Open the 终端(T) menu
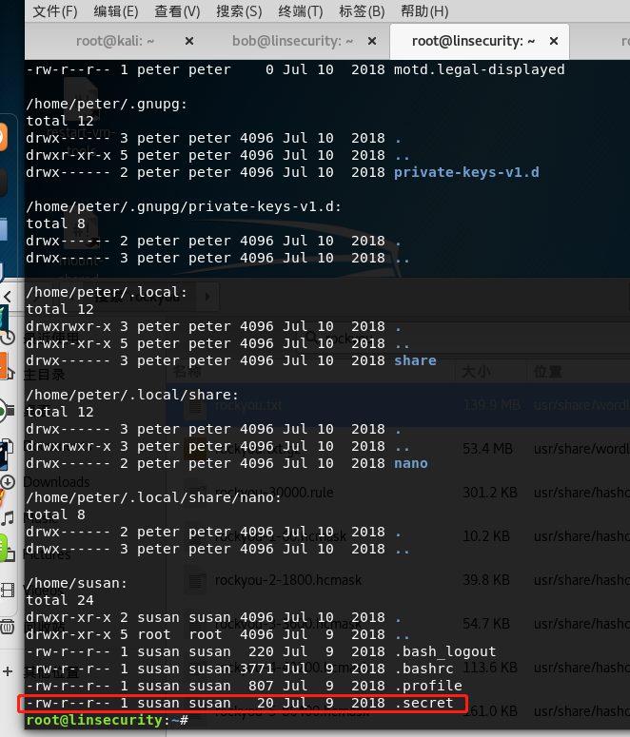 click(x=300, y=10)
